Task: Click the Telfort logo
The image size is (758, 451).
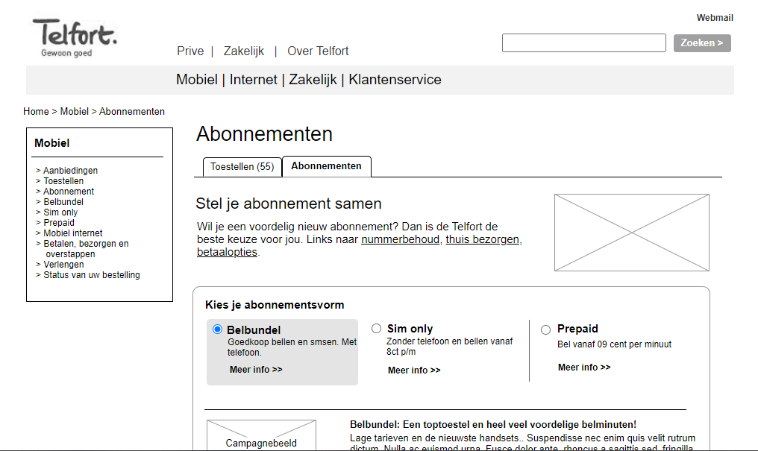Action: [x=75, y=38]
